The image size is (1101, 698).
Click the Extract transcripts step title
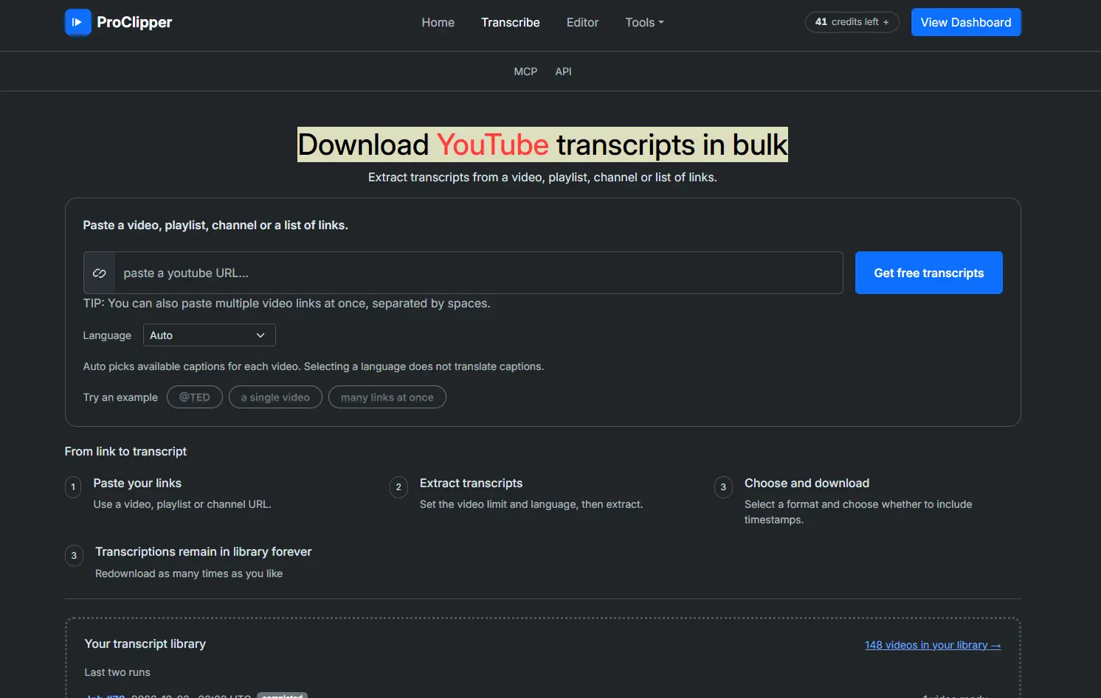click(x=471, y=484)
